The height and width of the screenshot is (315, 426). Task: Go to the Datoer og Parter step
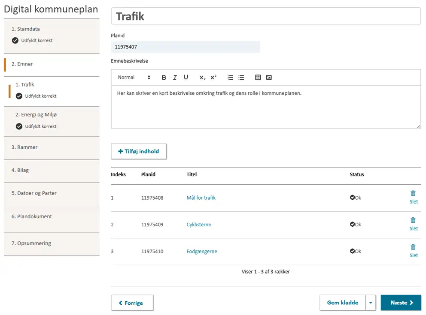coord(34,193)
